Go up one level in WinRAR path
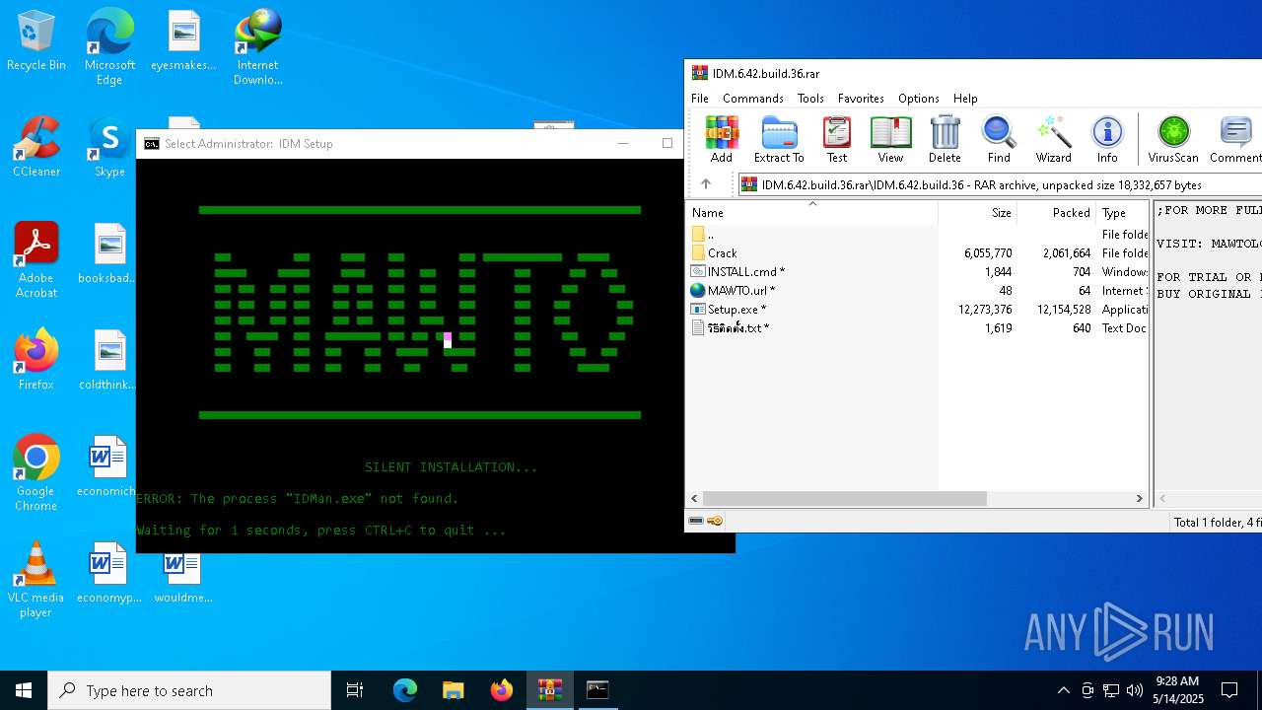 [706, 184]
